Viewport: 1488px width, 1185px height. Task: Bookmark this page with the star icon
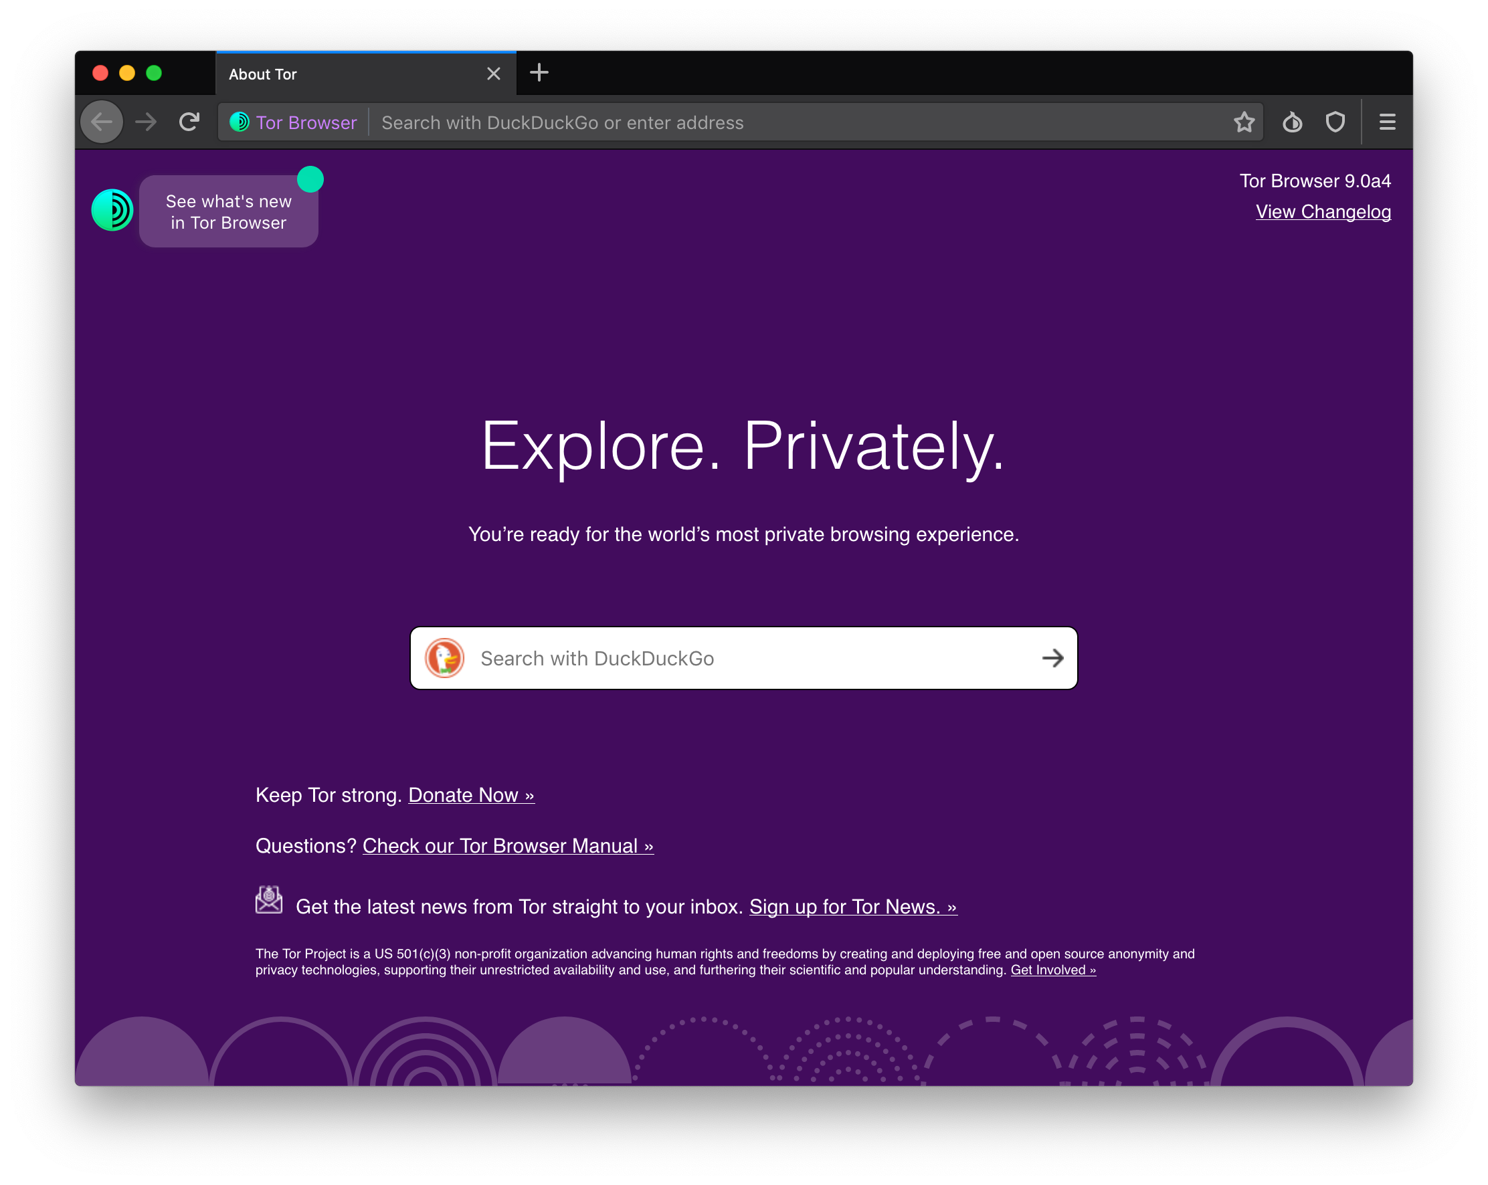[1244, 122]
